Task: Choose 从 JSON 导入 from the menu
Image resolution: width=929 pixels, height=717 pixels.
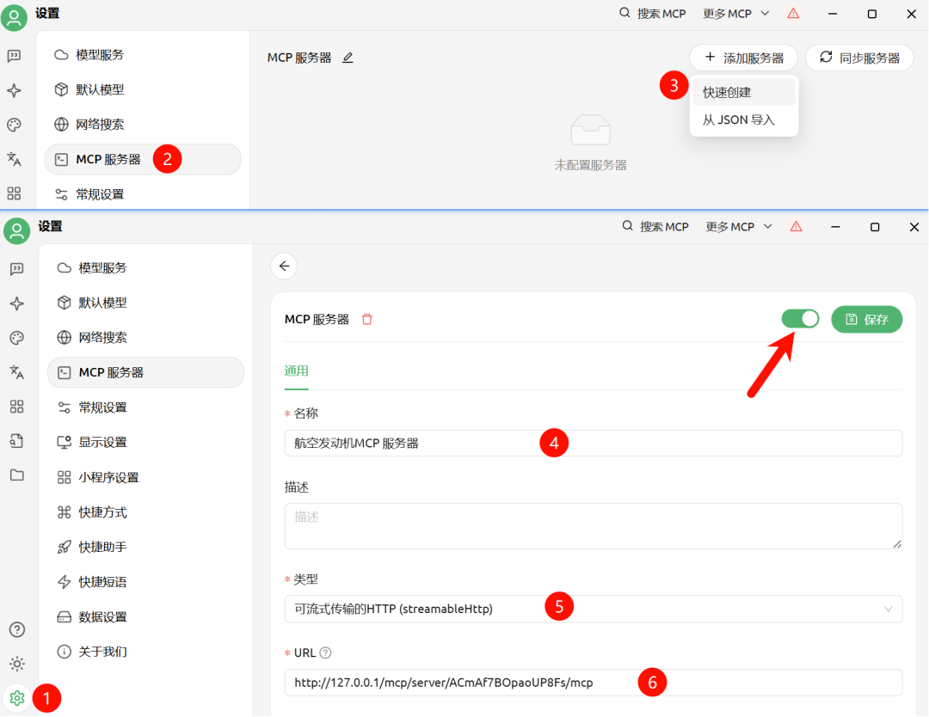Action: [x=743, y=119]
